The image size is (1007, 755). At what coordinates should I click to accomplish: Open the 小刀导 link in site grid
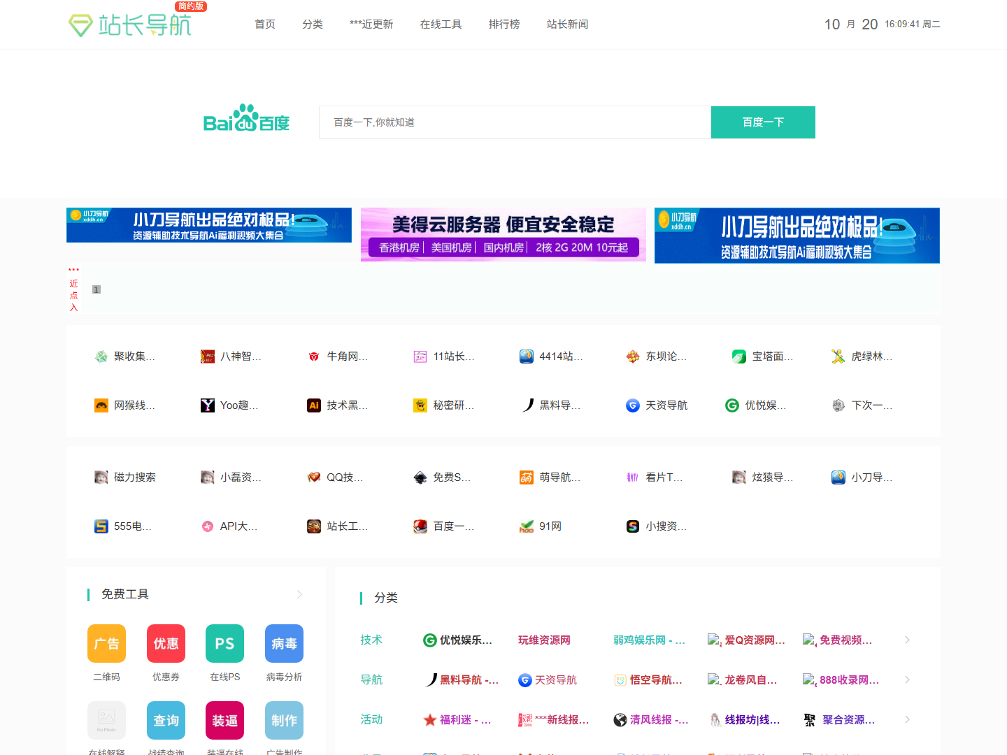click(x=872, y=477)
